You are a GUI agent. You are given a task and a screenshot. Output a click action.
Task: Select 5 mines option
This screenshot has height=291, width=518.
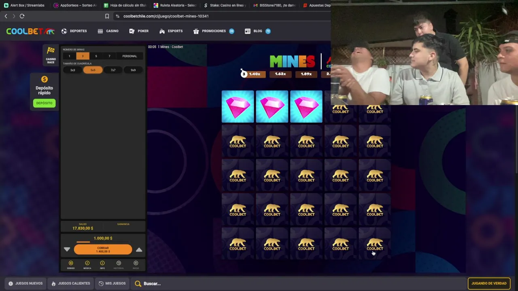pos(96,56)
